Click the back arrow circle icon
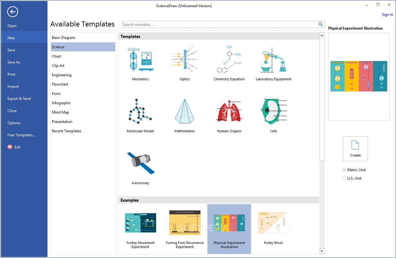The image size is (396, 258). coord(12,12)
